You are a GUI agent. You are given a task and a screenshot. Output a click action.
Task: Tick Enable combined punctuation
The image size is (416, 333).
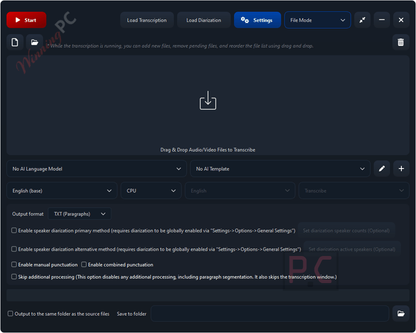point(84,264)
